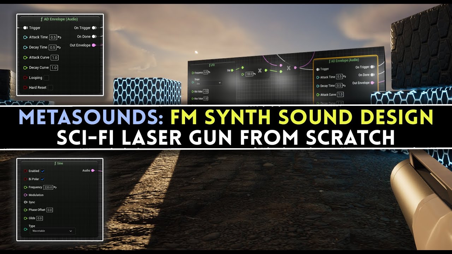This screenshot has width=452, height=254.
Task: Click the Attack Curve 1.0 field in the yellow-framed AD Envelope node
Action: pyautogui.click(x=340, y=95)
